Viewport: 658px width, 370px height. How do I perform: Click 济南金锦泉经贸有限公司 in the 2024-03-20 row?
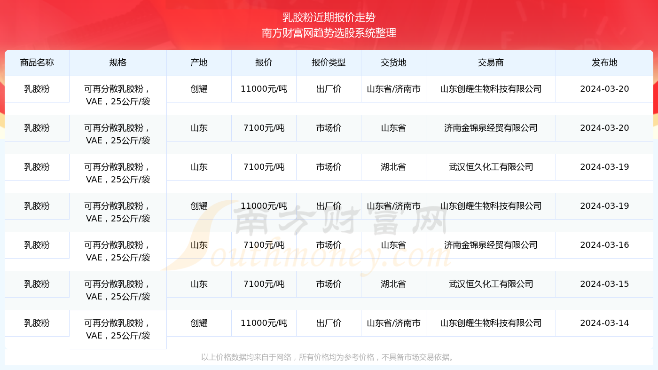491,128
